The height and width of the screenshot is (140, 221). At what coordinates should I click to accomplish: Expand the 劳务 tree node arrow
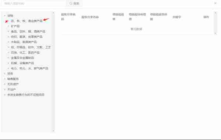(x=5, y=73)
